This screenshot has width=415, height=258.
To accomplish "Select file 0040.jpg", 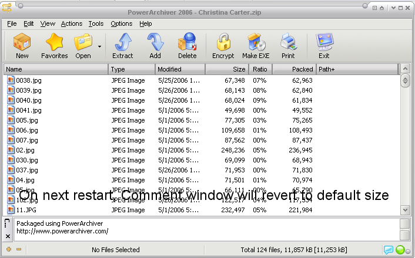I will coord(29,100).
